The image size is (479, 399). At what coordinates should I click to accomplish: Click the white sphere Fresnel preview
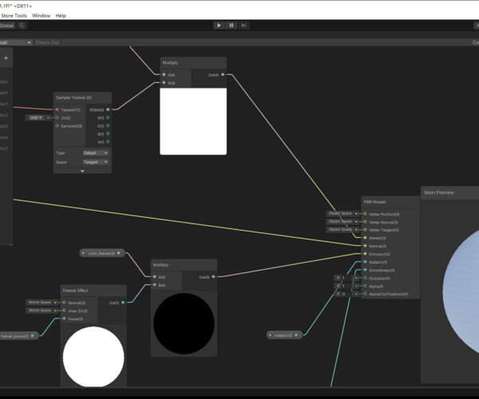tap(93, 357)
